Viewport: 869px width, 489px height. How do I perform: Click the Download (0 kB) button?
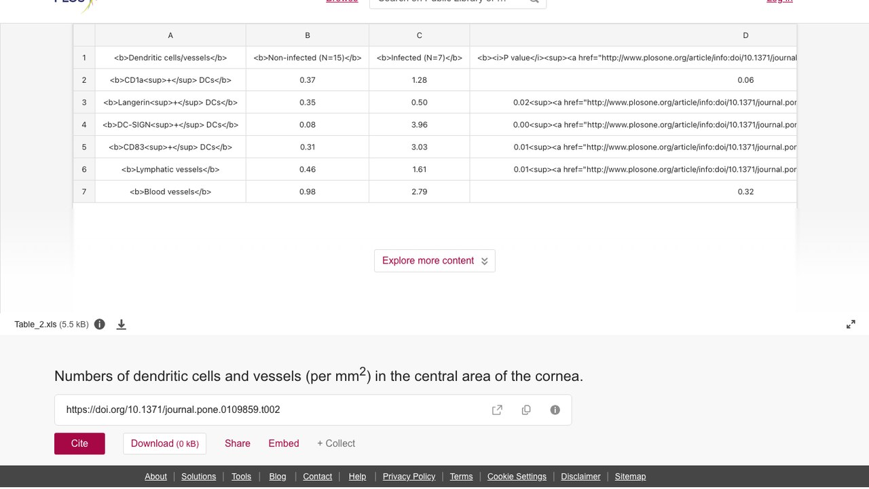point(165,443)
